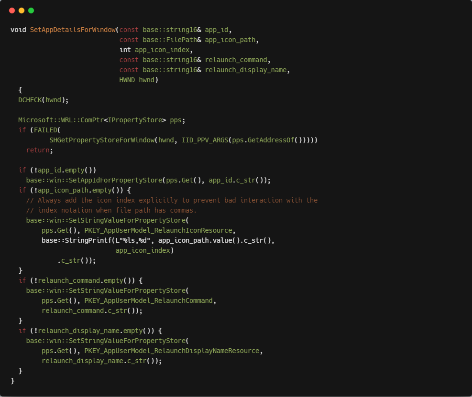Viewport: 472px width, 397px height.
Task: Click the yellow minimize dot
Action: coord(22,11)
